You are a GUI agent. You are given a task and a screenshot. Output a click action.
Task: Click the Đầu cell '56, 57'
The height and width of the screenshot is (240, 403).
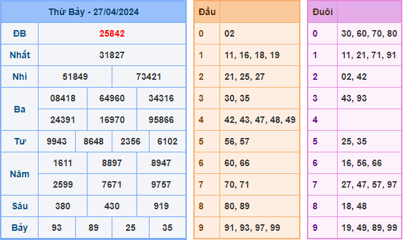[259, 141]
